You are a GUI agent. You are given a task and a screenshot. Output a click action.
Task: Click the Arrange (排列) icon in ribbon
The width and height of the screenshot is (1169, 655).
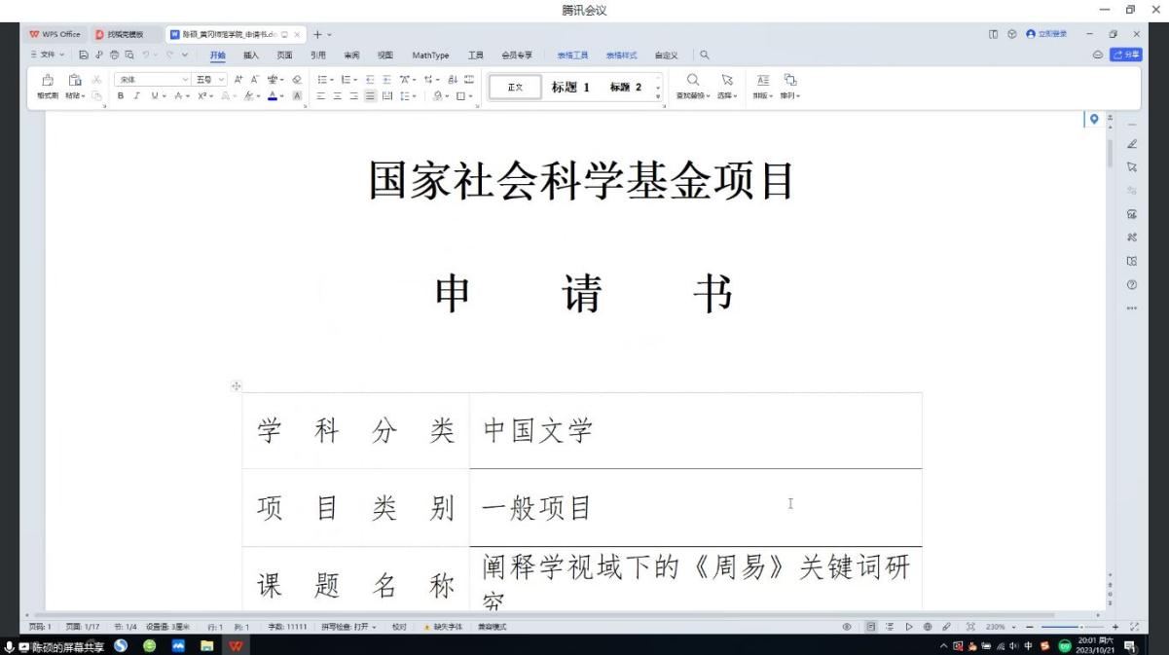click(x=789, y=81)
